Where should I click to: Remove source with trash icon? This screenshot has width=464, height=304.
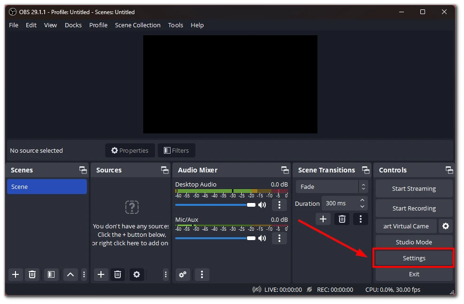[x=117, y=275]
